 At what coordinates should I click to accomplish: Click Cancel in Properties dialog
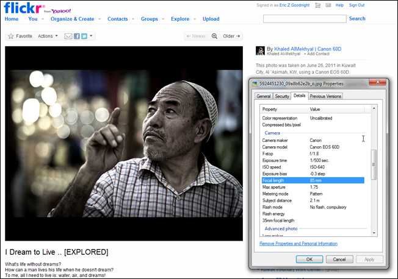click(x=339, y=260)
